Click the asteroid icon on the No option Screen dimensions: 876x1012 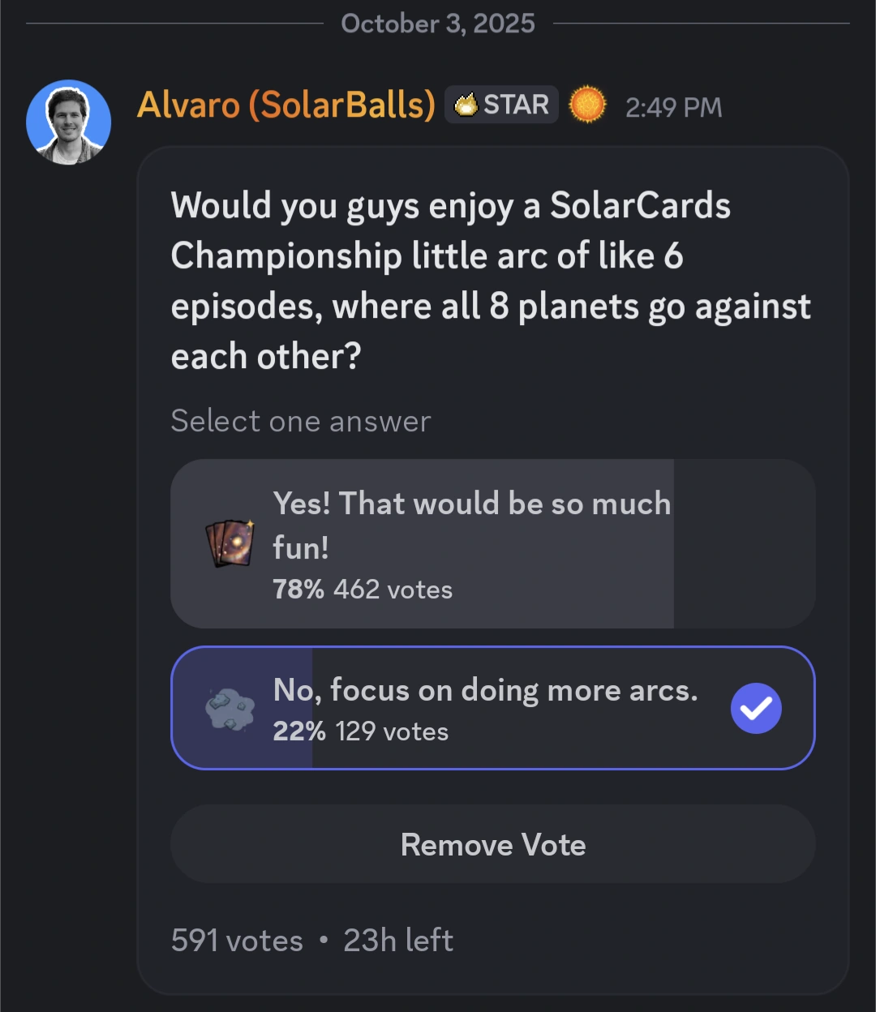point(228,706)
